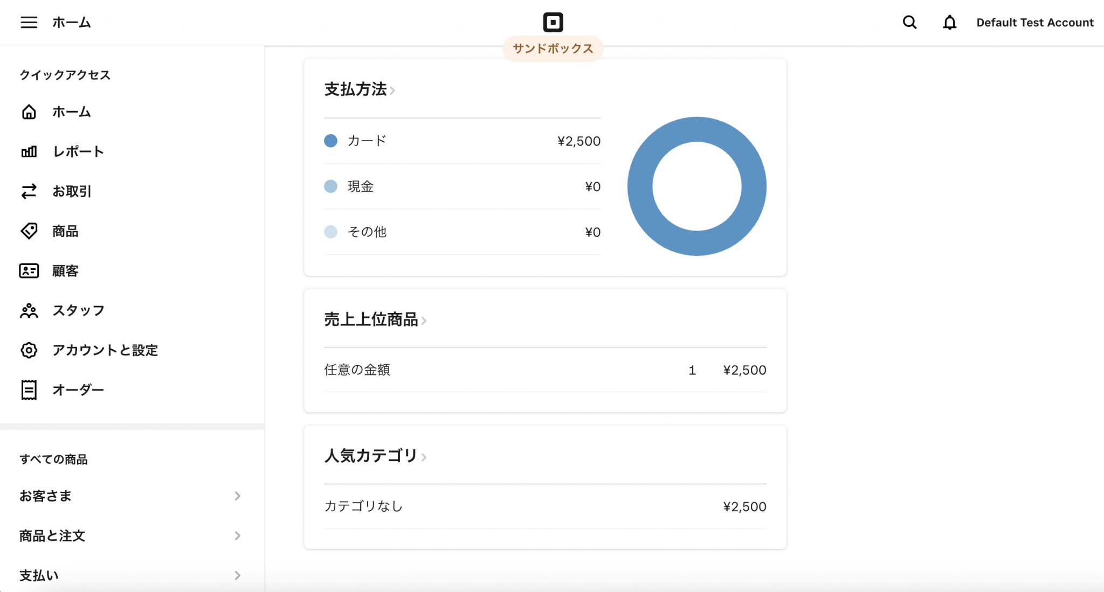Screen dimensions: 1104x592
Task: Open the Default Test Account menu
Action: pyautogui.click(x=1034, y=23)
